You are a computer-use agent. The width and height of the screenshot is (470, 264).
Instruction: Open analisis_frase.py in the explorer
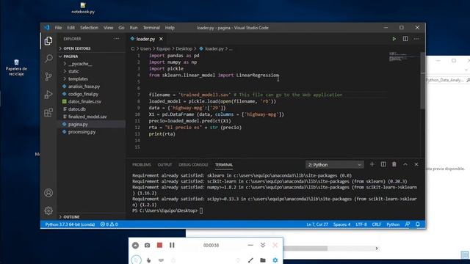pyautogui.click(x=84, y=87)
